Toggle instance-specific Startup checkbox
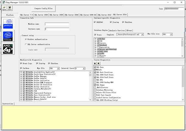Screen dimensions: 186x131 [111, 22]
